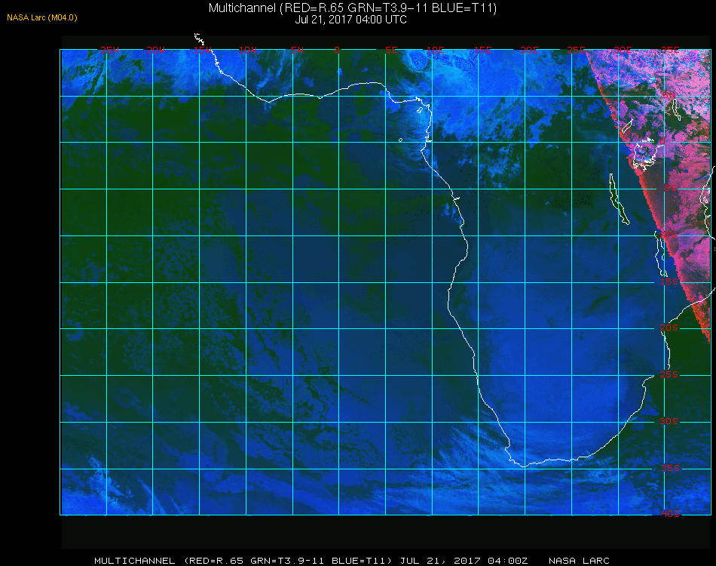This screenshot has height=566, width=716.
Task: Click the "25E" longitude label
Action: coord(576,50)
